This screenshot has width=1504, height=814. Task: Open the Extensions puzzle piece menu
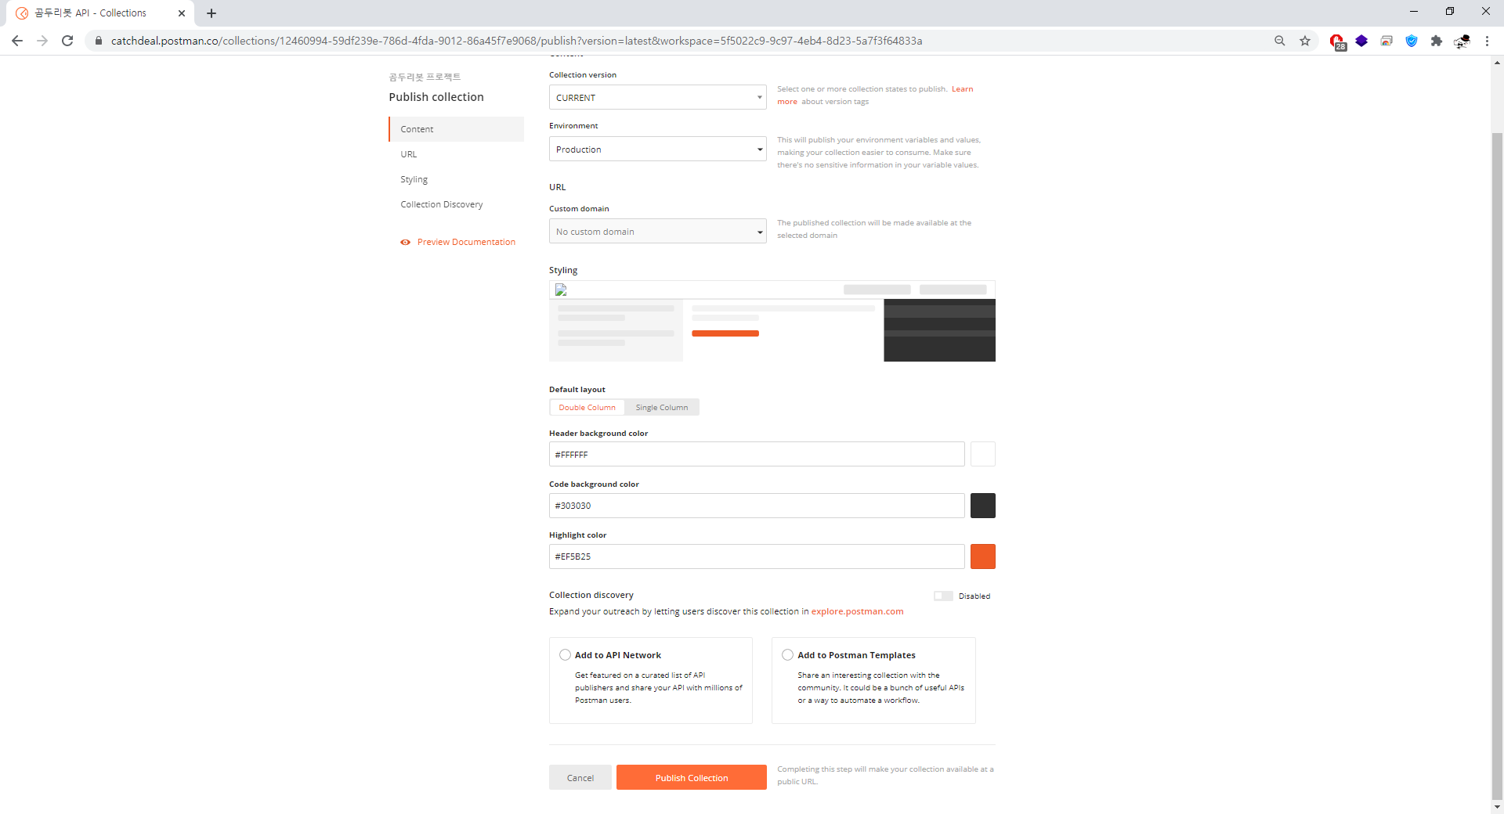pos(1437,41)
